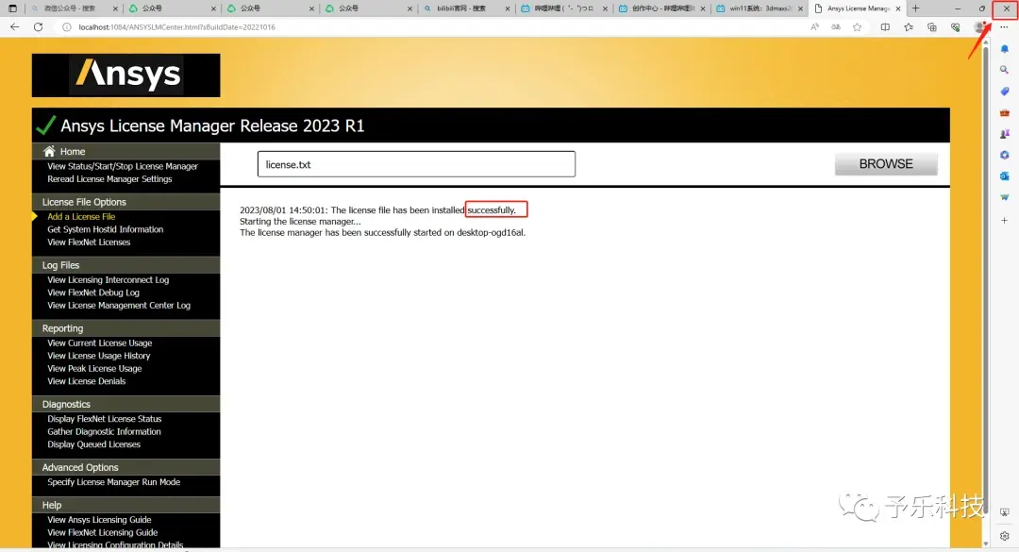
Task: Open View FlexNet Debug Log
Action: 92,293
